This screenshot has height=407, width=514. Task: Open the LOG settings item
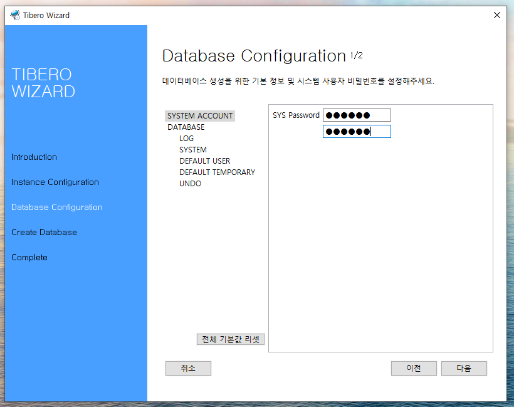[x=186, y=139]
